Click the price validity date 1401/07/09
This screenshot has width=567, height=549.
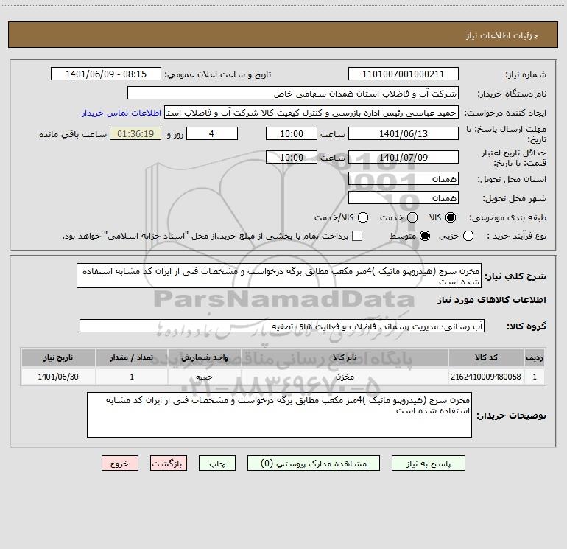[404, 157]
